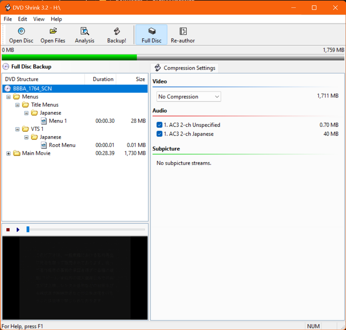Click the 1,730 MB size value

click(x=135, y=153)
